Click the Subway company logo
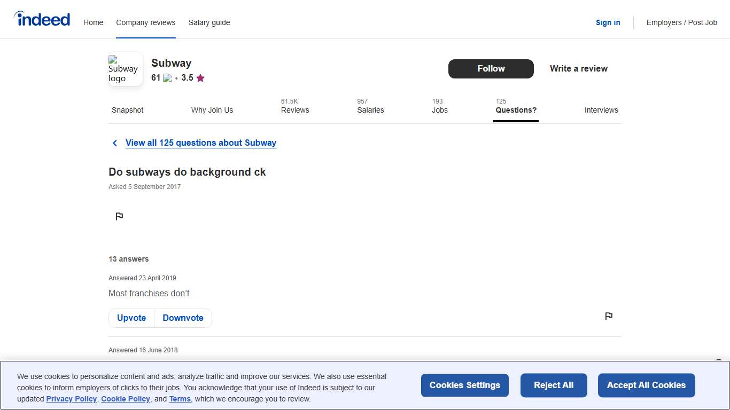The height and width of the screenshot is (410, 730). tap(125, 69)
